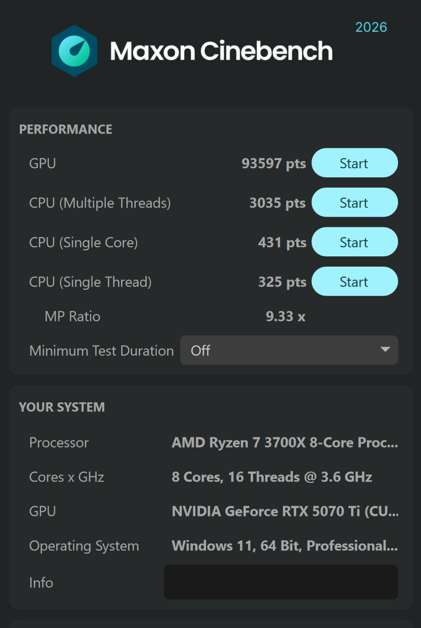The image size is (421, 628).
Task: Open the Minimum Test Duration dropdown arrow
Action: [385, 350]
